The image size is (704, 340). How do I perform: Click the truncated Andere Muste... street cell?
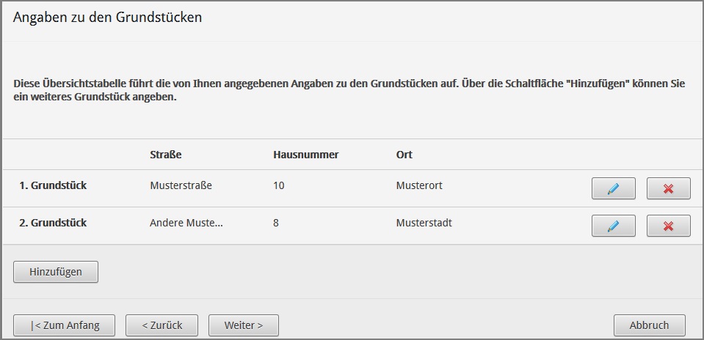point(186,223)
